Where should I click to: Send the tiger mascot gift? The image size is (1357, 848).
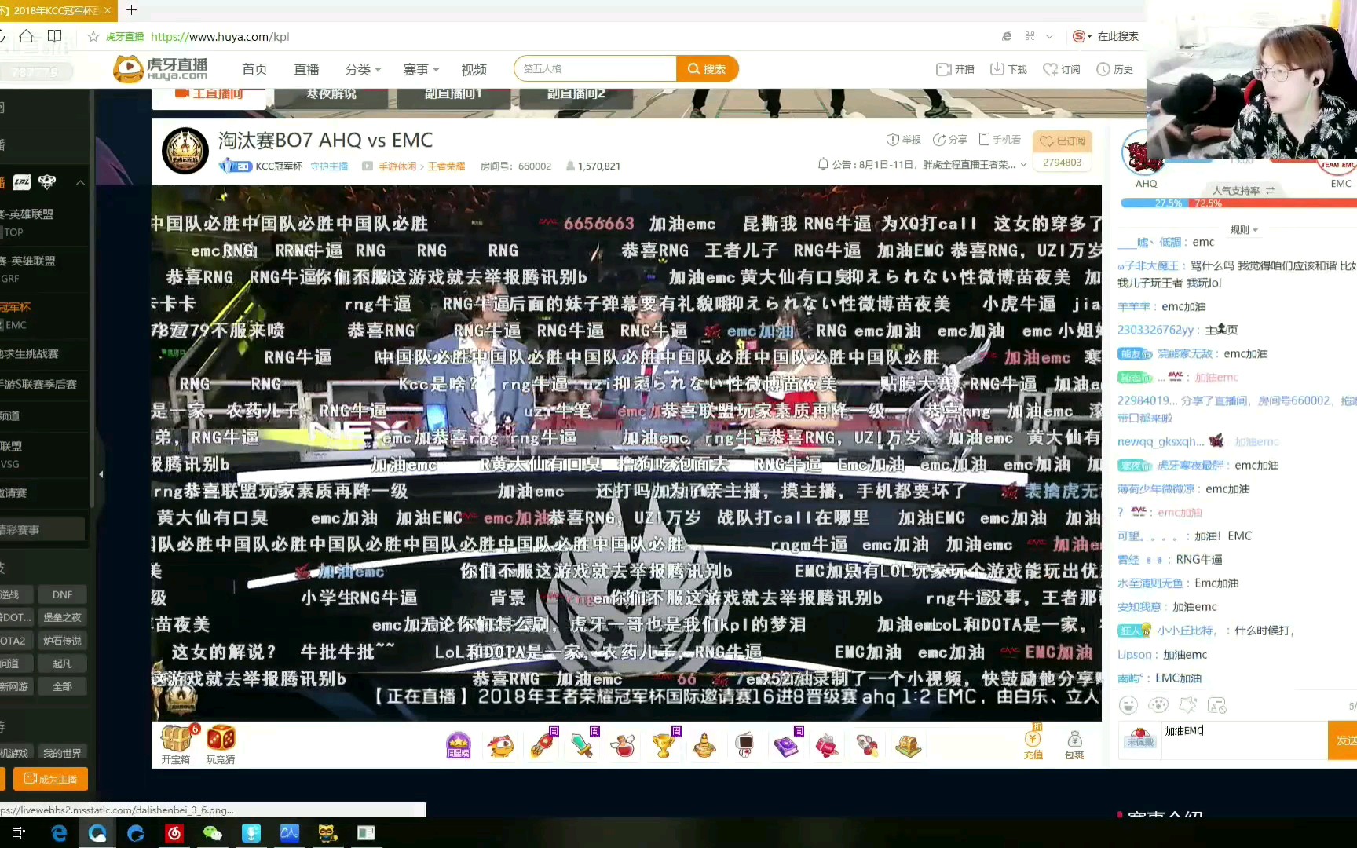tap(501, 745)
